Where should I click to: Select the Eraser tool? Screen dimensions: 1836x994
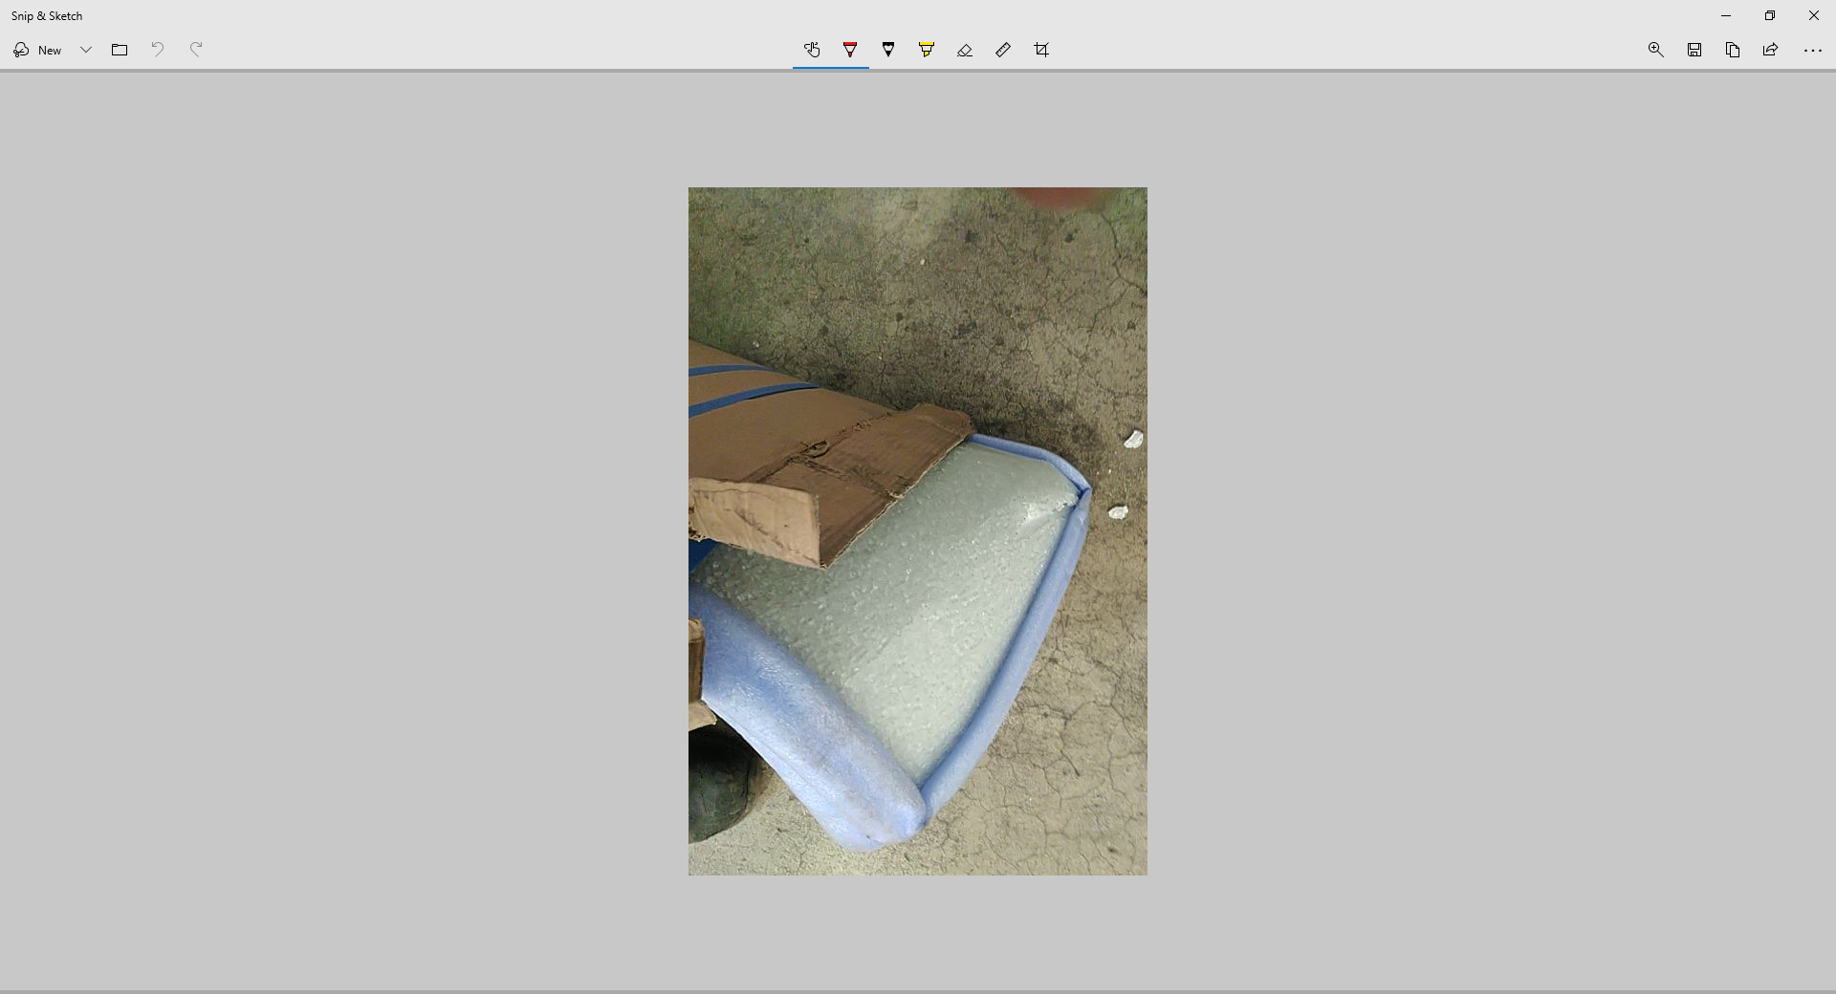click(x=965, y=50)
